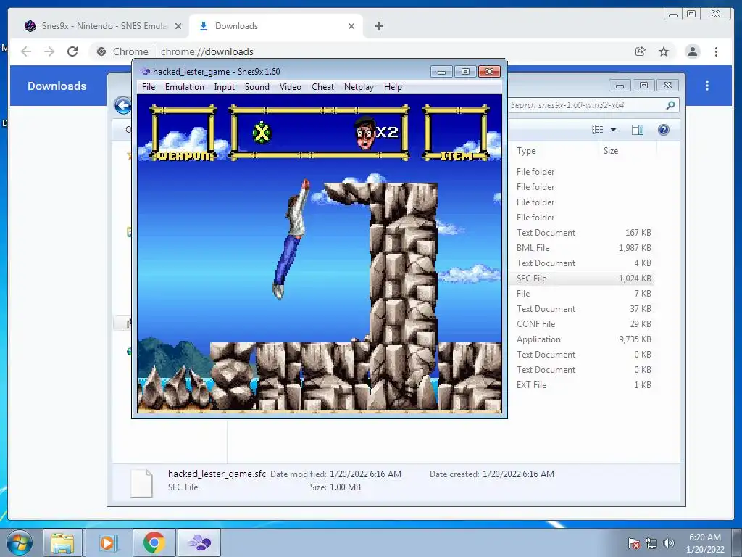The width and height of the screenshot is (742, 557).
Task: Open the Chrome profile avatar
Action: [x=692, y=51]
